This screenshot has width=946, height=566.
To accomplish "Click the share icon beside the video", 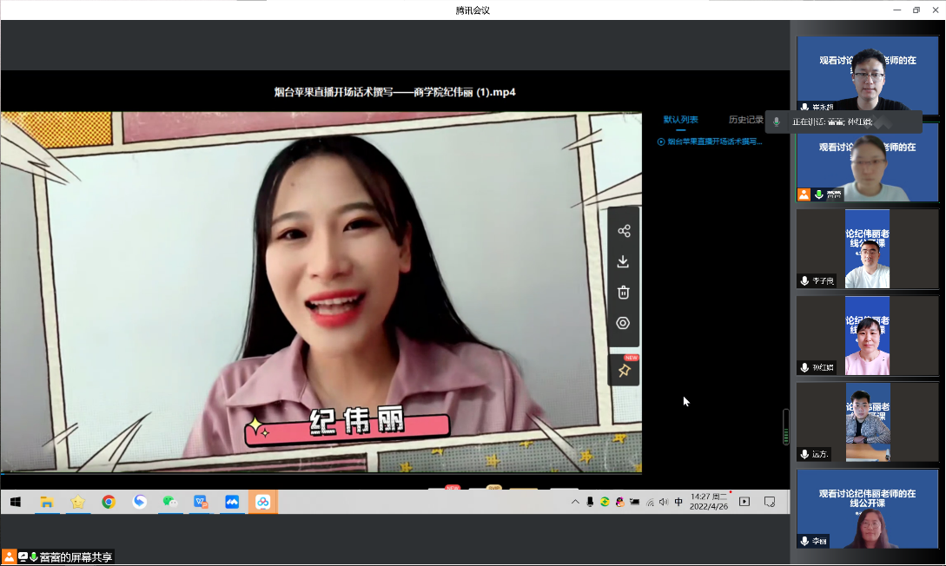I will pyautogui.click(x=623, y=231).
